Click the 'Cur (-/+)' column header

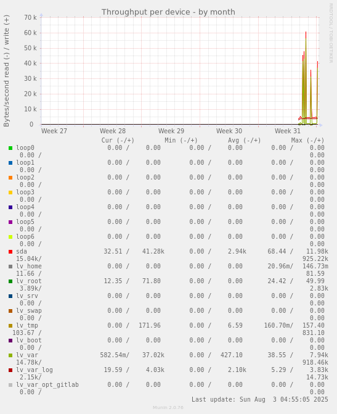pos(118,141)
